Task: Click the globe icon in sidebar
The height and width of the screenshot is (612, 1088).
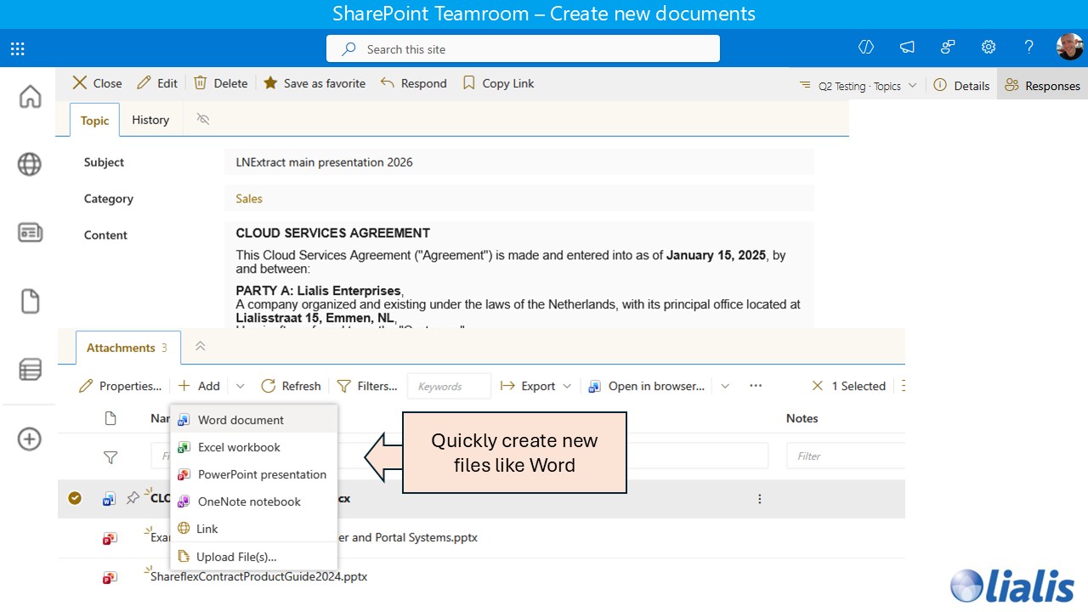Action: click(30, 165)
